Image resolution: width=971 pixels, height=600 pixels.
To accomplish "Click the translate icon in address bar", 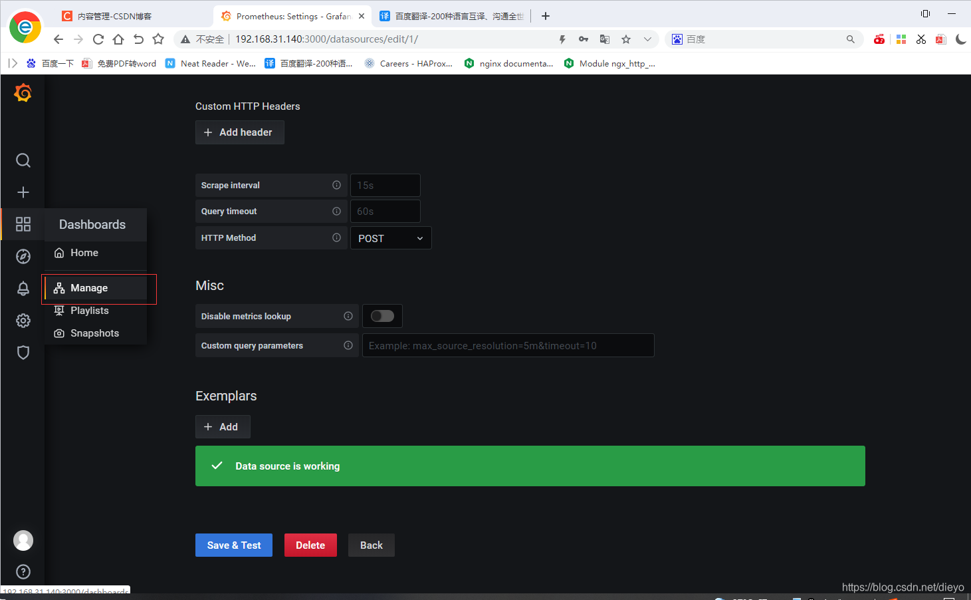I will tap(605, 39).
